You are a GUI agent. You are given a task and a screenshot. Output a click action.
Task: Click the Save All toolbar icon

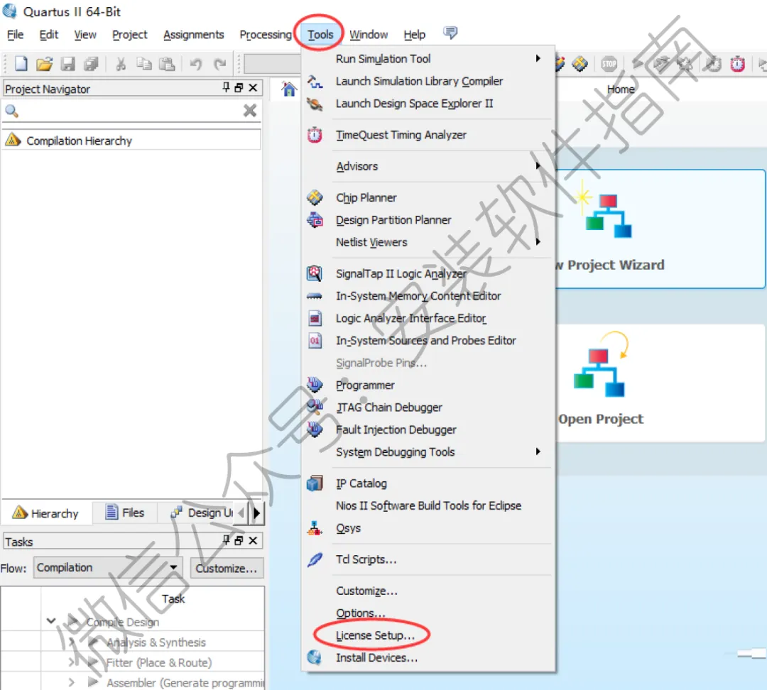(91, 64)
